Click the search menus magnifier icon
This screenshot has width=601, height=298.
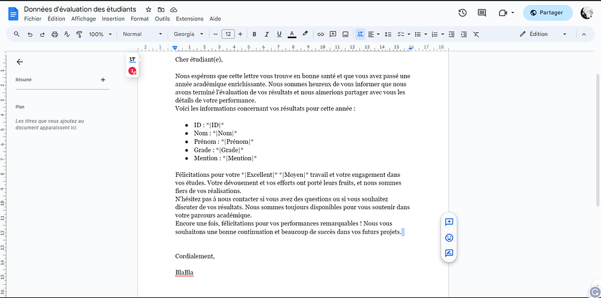pos(16,34)
